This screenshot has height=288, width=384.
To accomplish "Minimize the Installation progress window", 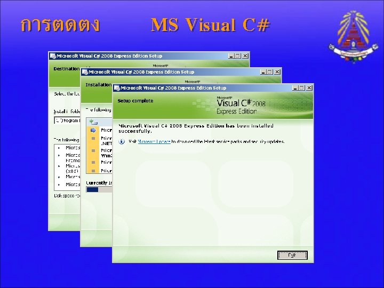I will click(263, 72).
